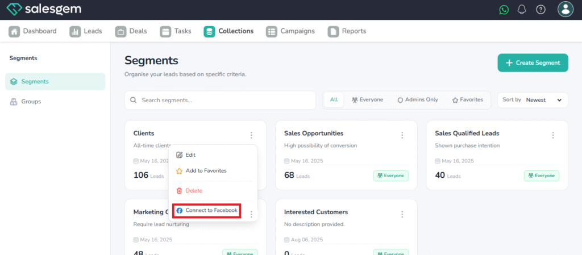This screenshot has height=255, width=582.
Task: Open Clients segment title
Action: coord(144,133)
